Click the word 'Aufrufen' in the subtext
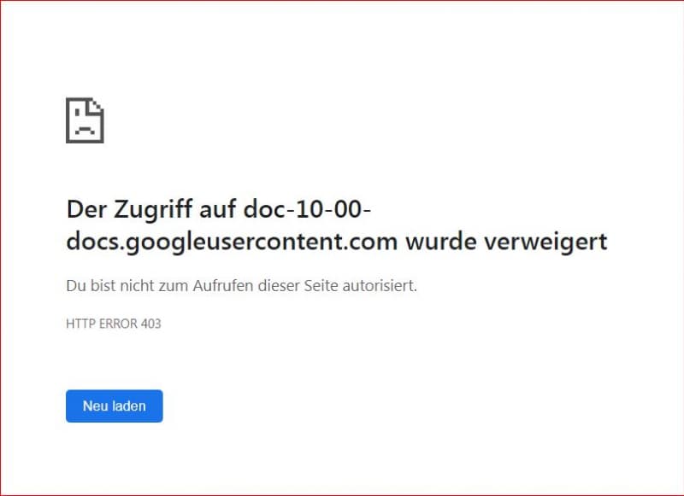This screenshot has width=684, height=496. point(223,286)
